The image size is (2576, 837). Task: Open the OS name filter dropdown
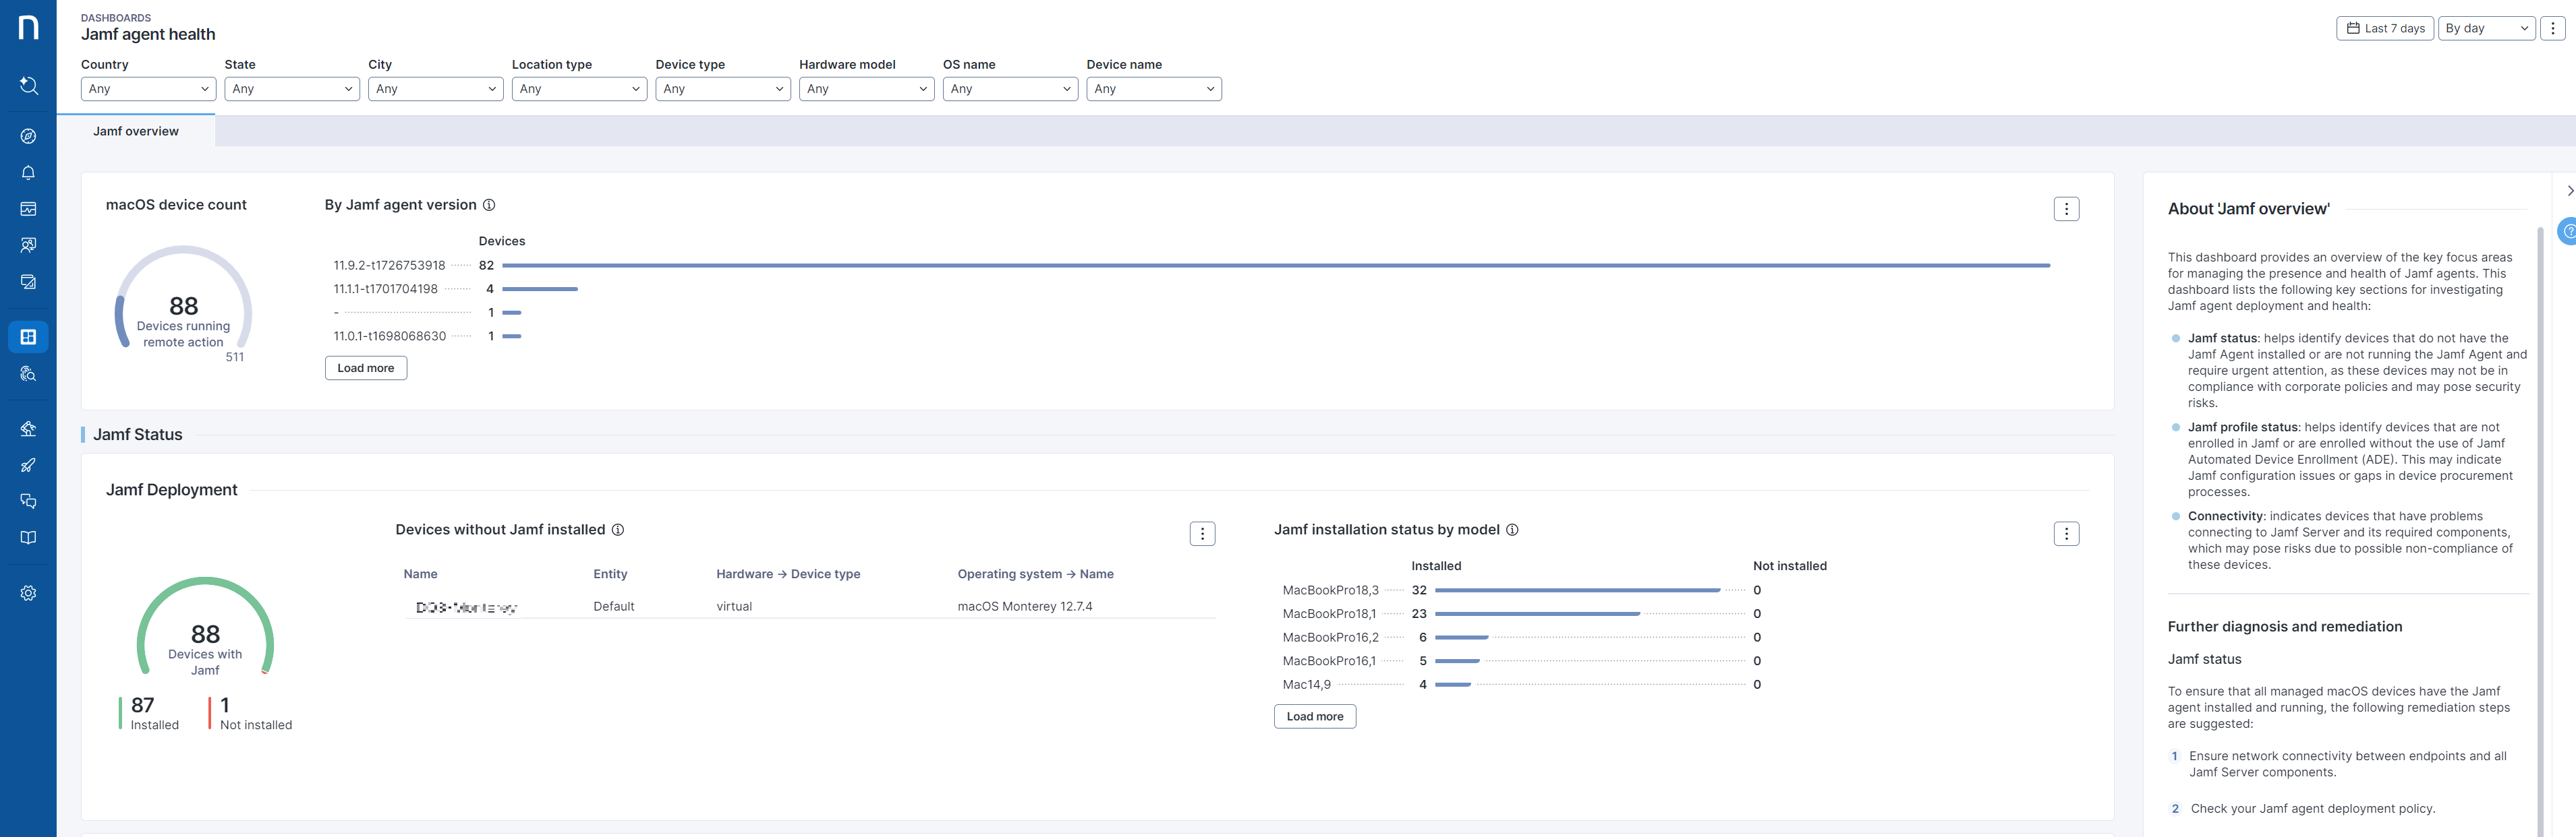(1009, 89)
